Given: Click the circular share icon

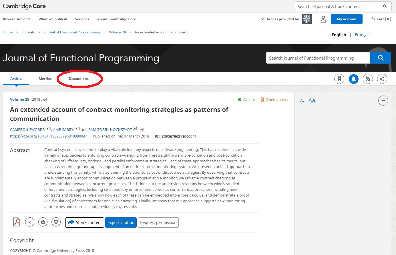Looking at the screenshot, I should [x=382, y=79].
